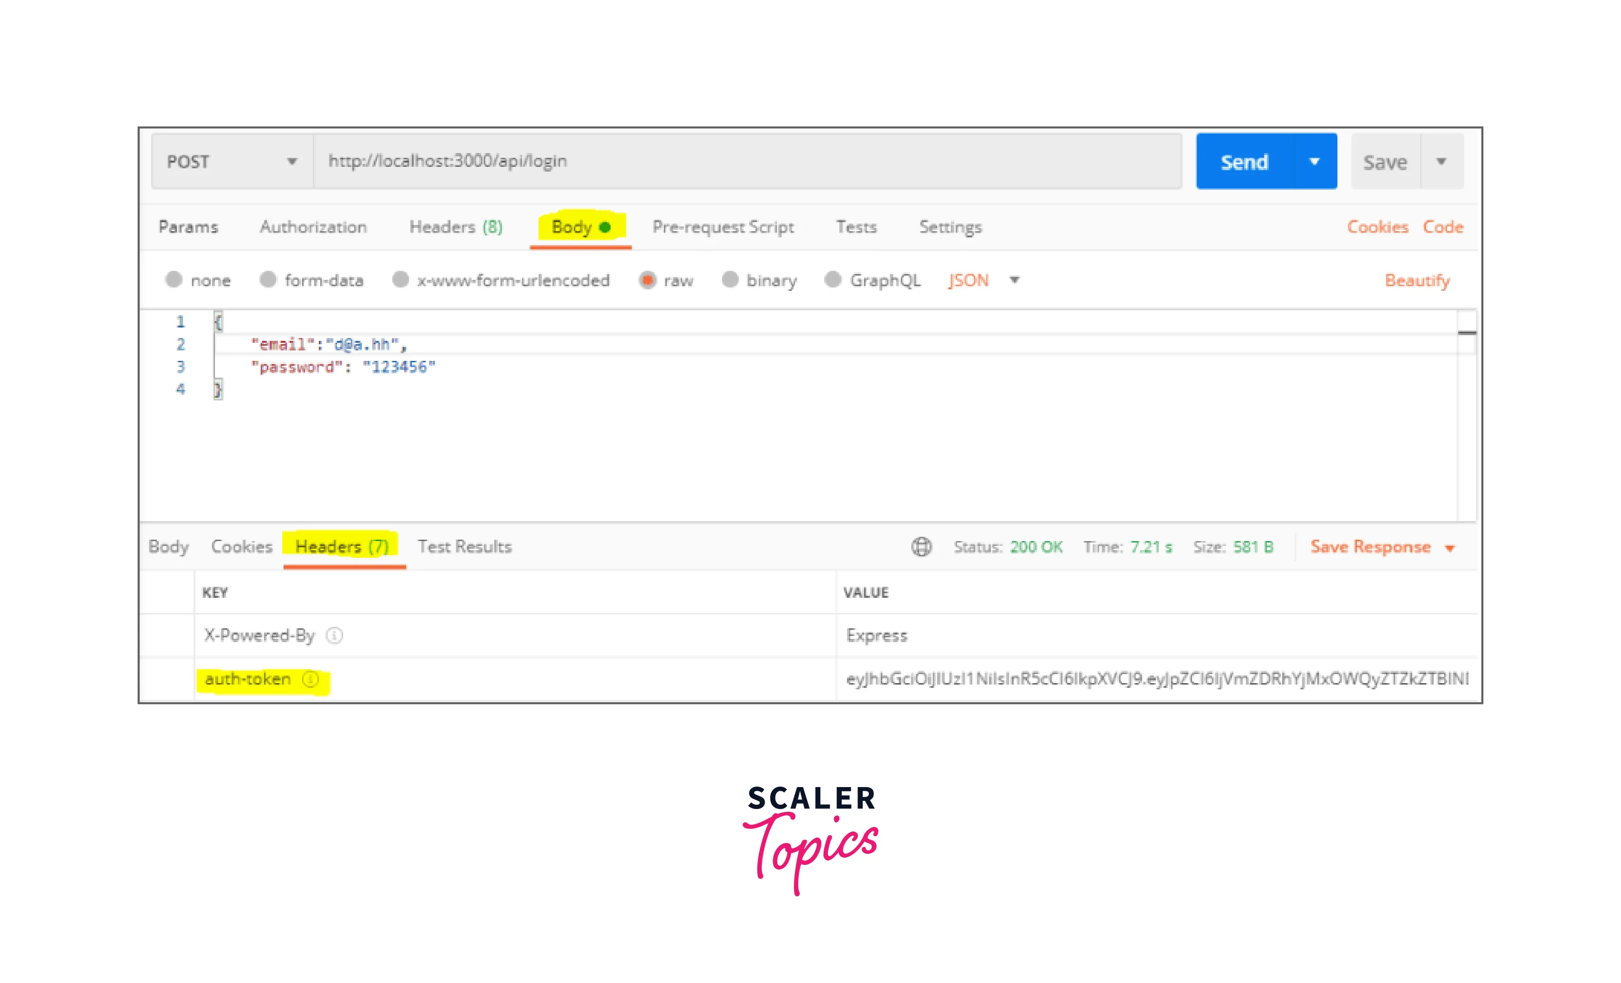Expand the Save Response dropdown
Viewport: 1621px width, 983px height.
coord(1450,548)
